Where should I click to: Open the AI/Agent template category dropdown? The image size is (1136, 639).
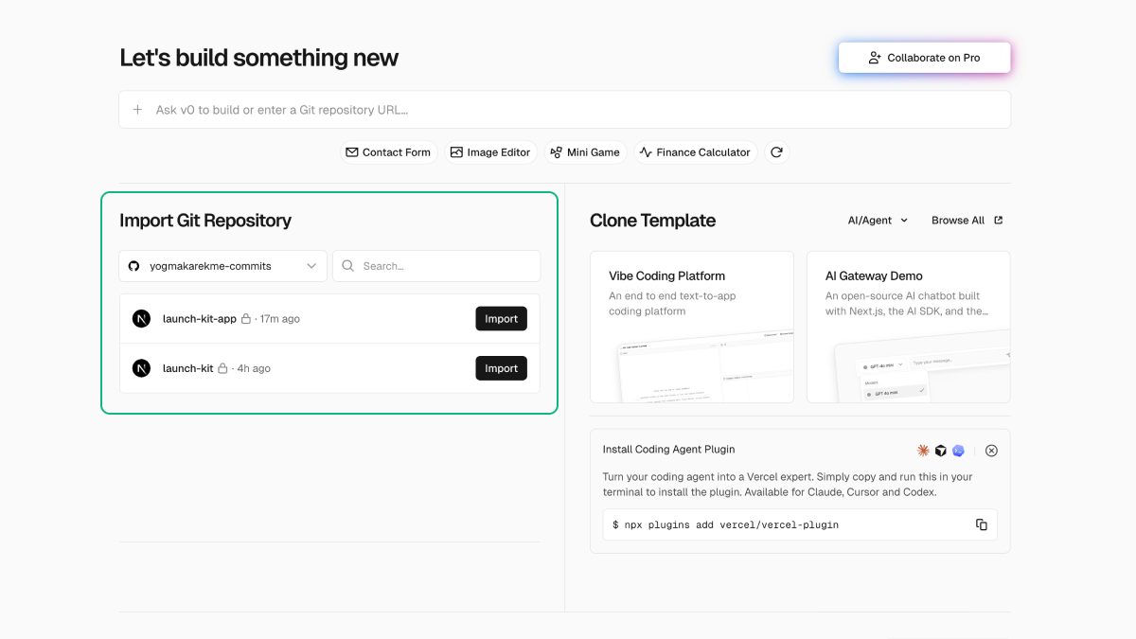(x=878, y=221)
